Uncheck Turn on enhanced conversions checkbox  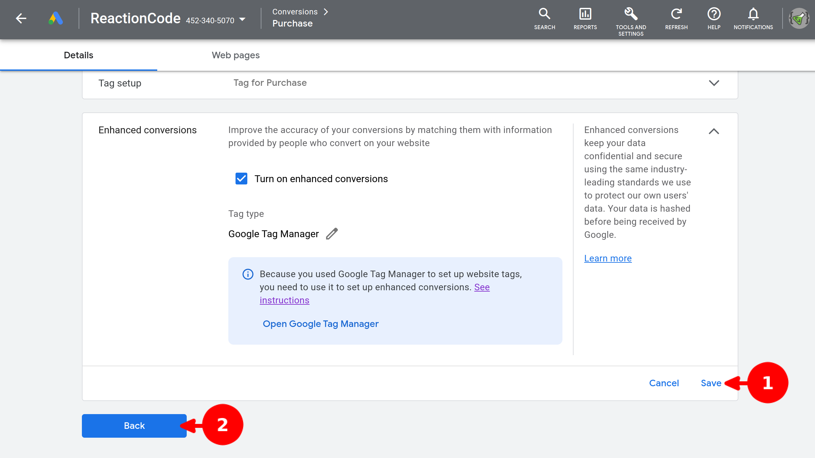coord(241,179)
